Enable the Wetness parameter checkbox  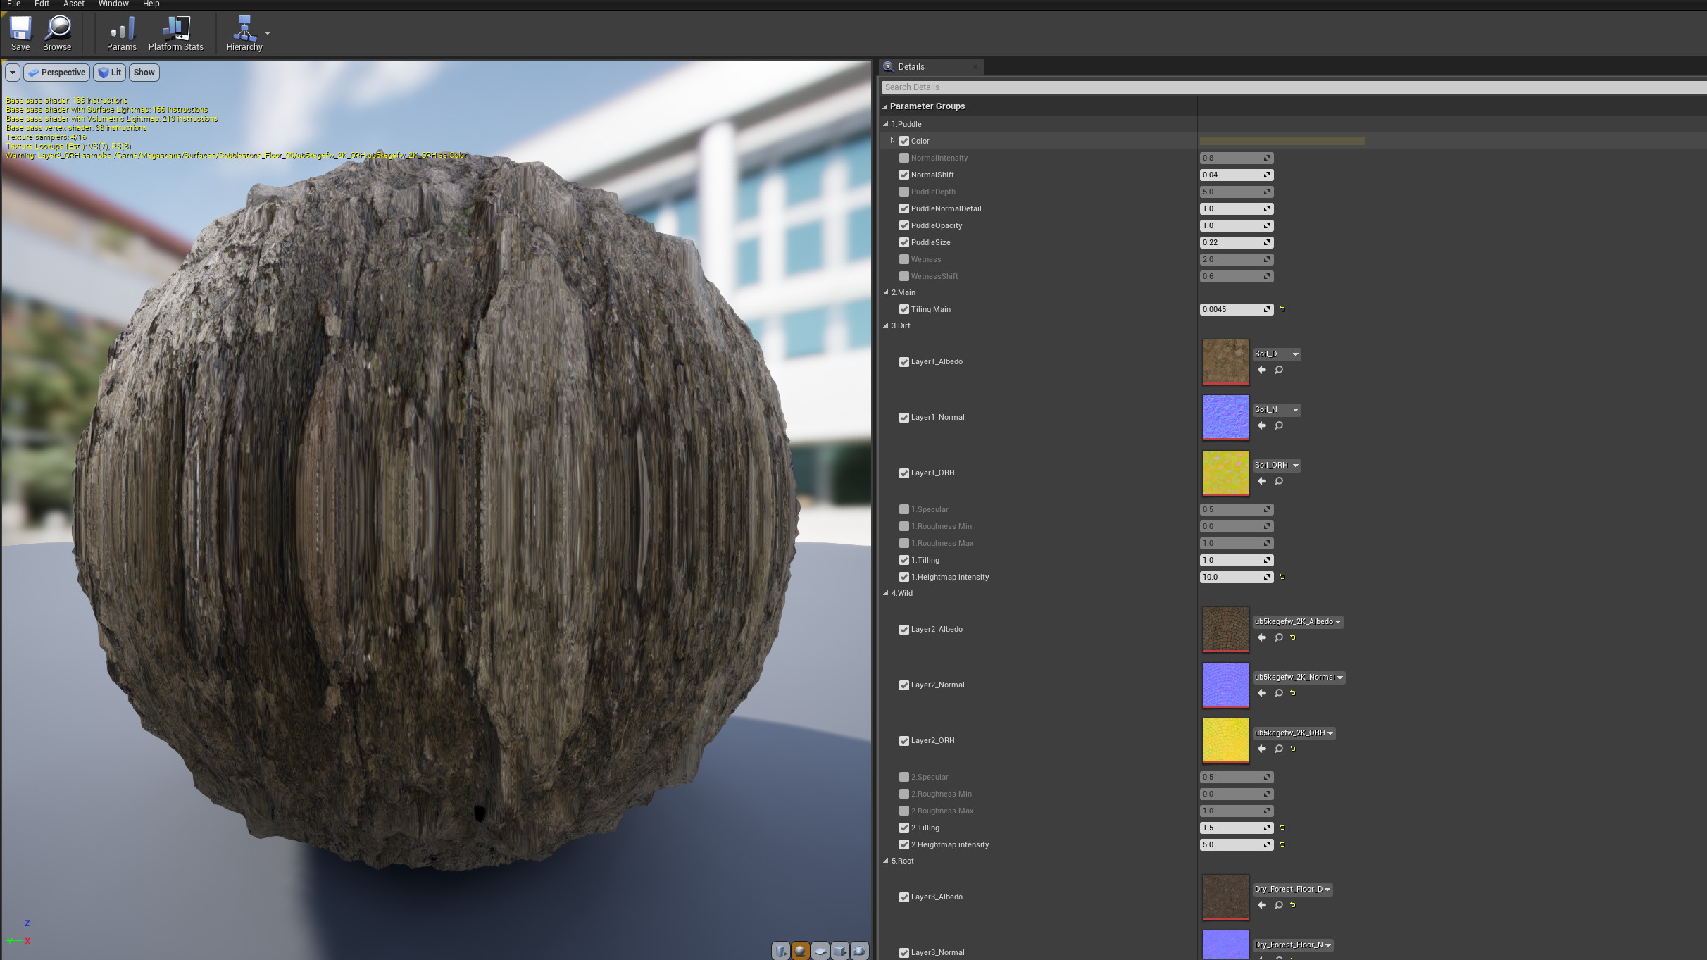904,259
